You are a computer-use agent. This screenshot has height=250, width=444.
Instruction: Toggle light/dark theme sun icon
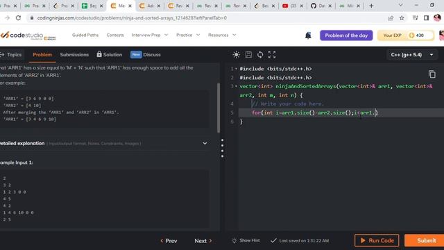(236, 54)
